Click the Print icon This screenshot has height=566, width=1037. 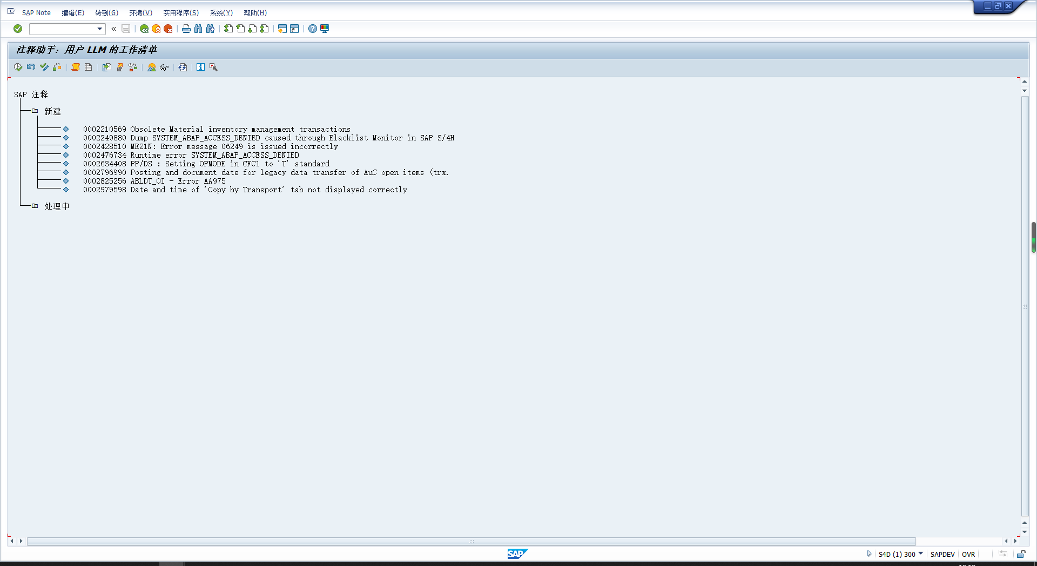click(x=186, y=29)
